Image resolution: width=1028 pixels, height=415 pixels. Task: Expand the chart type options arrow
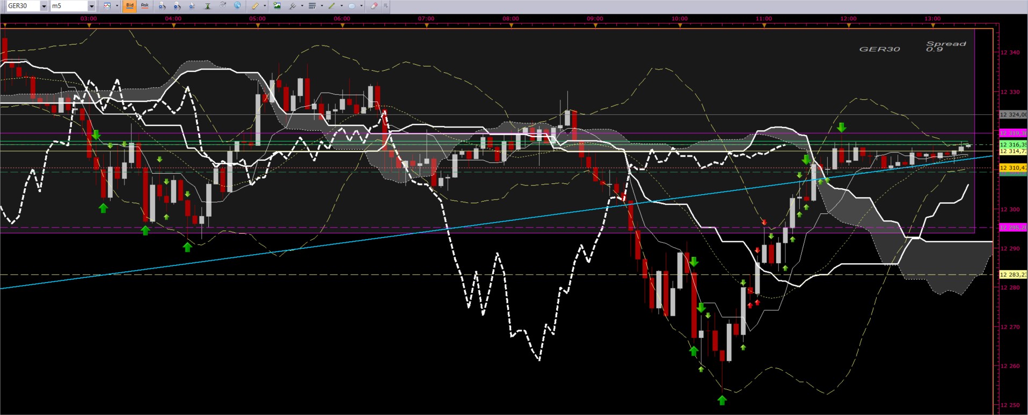[117, 6]
